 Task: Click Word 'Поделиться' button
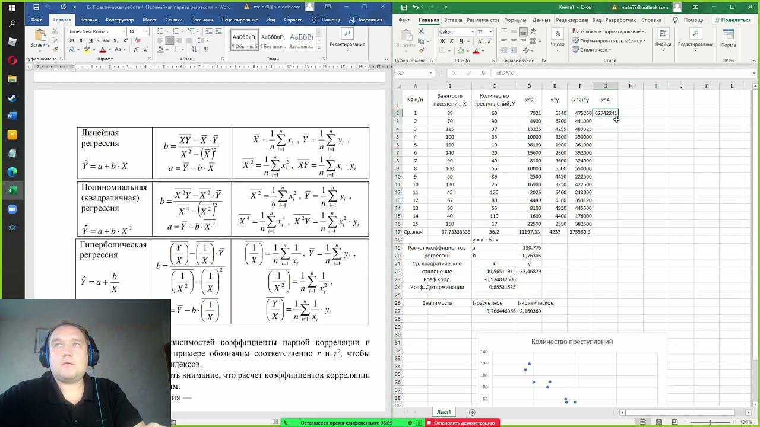(x=365, y=20)
